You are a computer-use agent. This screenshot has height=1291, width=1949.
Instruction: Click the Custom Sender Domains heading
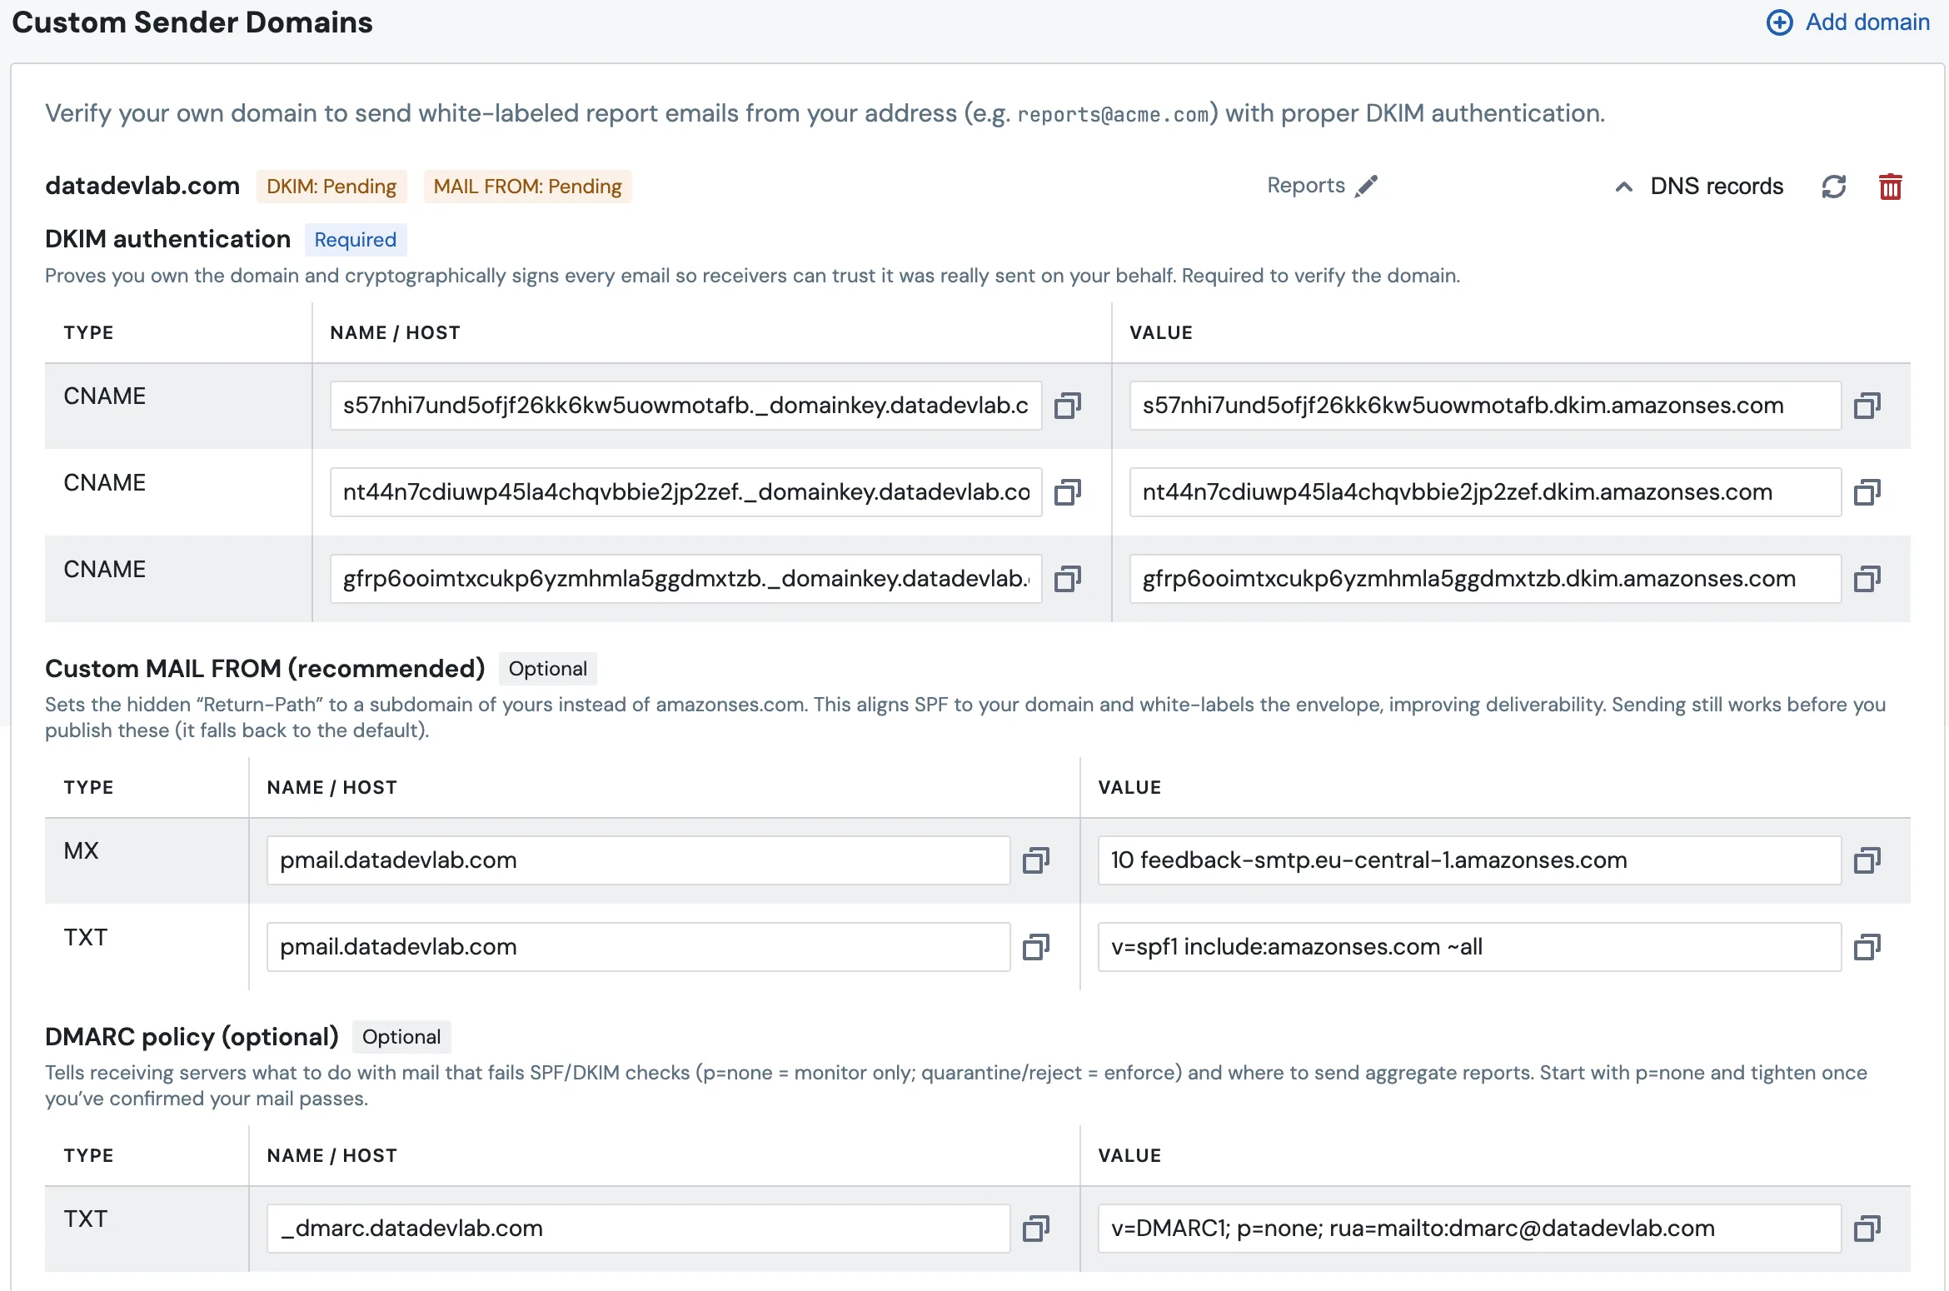pyautogui.click(x=192, y=22)
